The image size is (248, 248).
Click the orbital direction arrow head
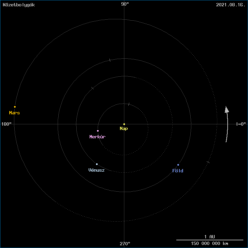(x=227, y=109)
